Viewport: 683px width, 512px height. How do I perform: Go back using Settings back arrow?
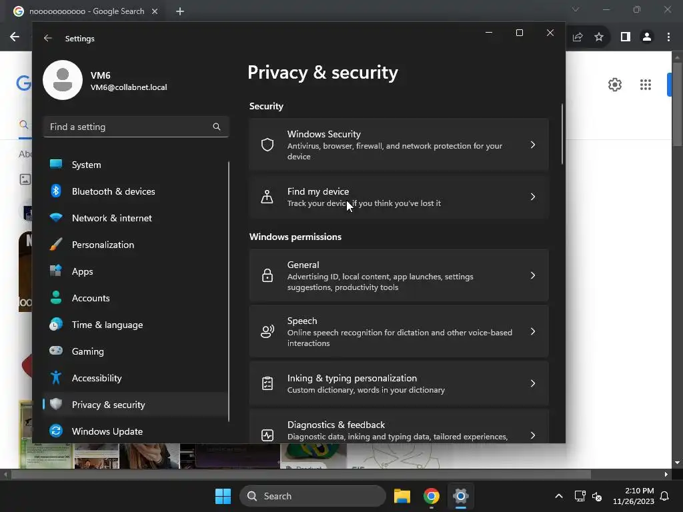click(x=48, y=38)
